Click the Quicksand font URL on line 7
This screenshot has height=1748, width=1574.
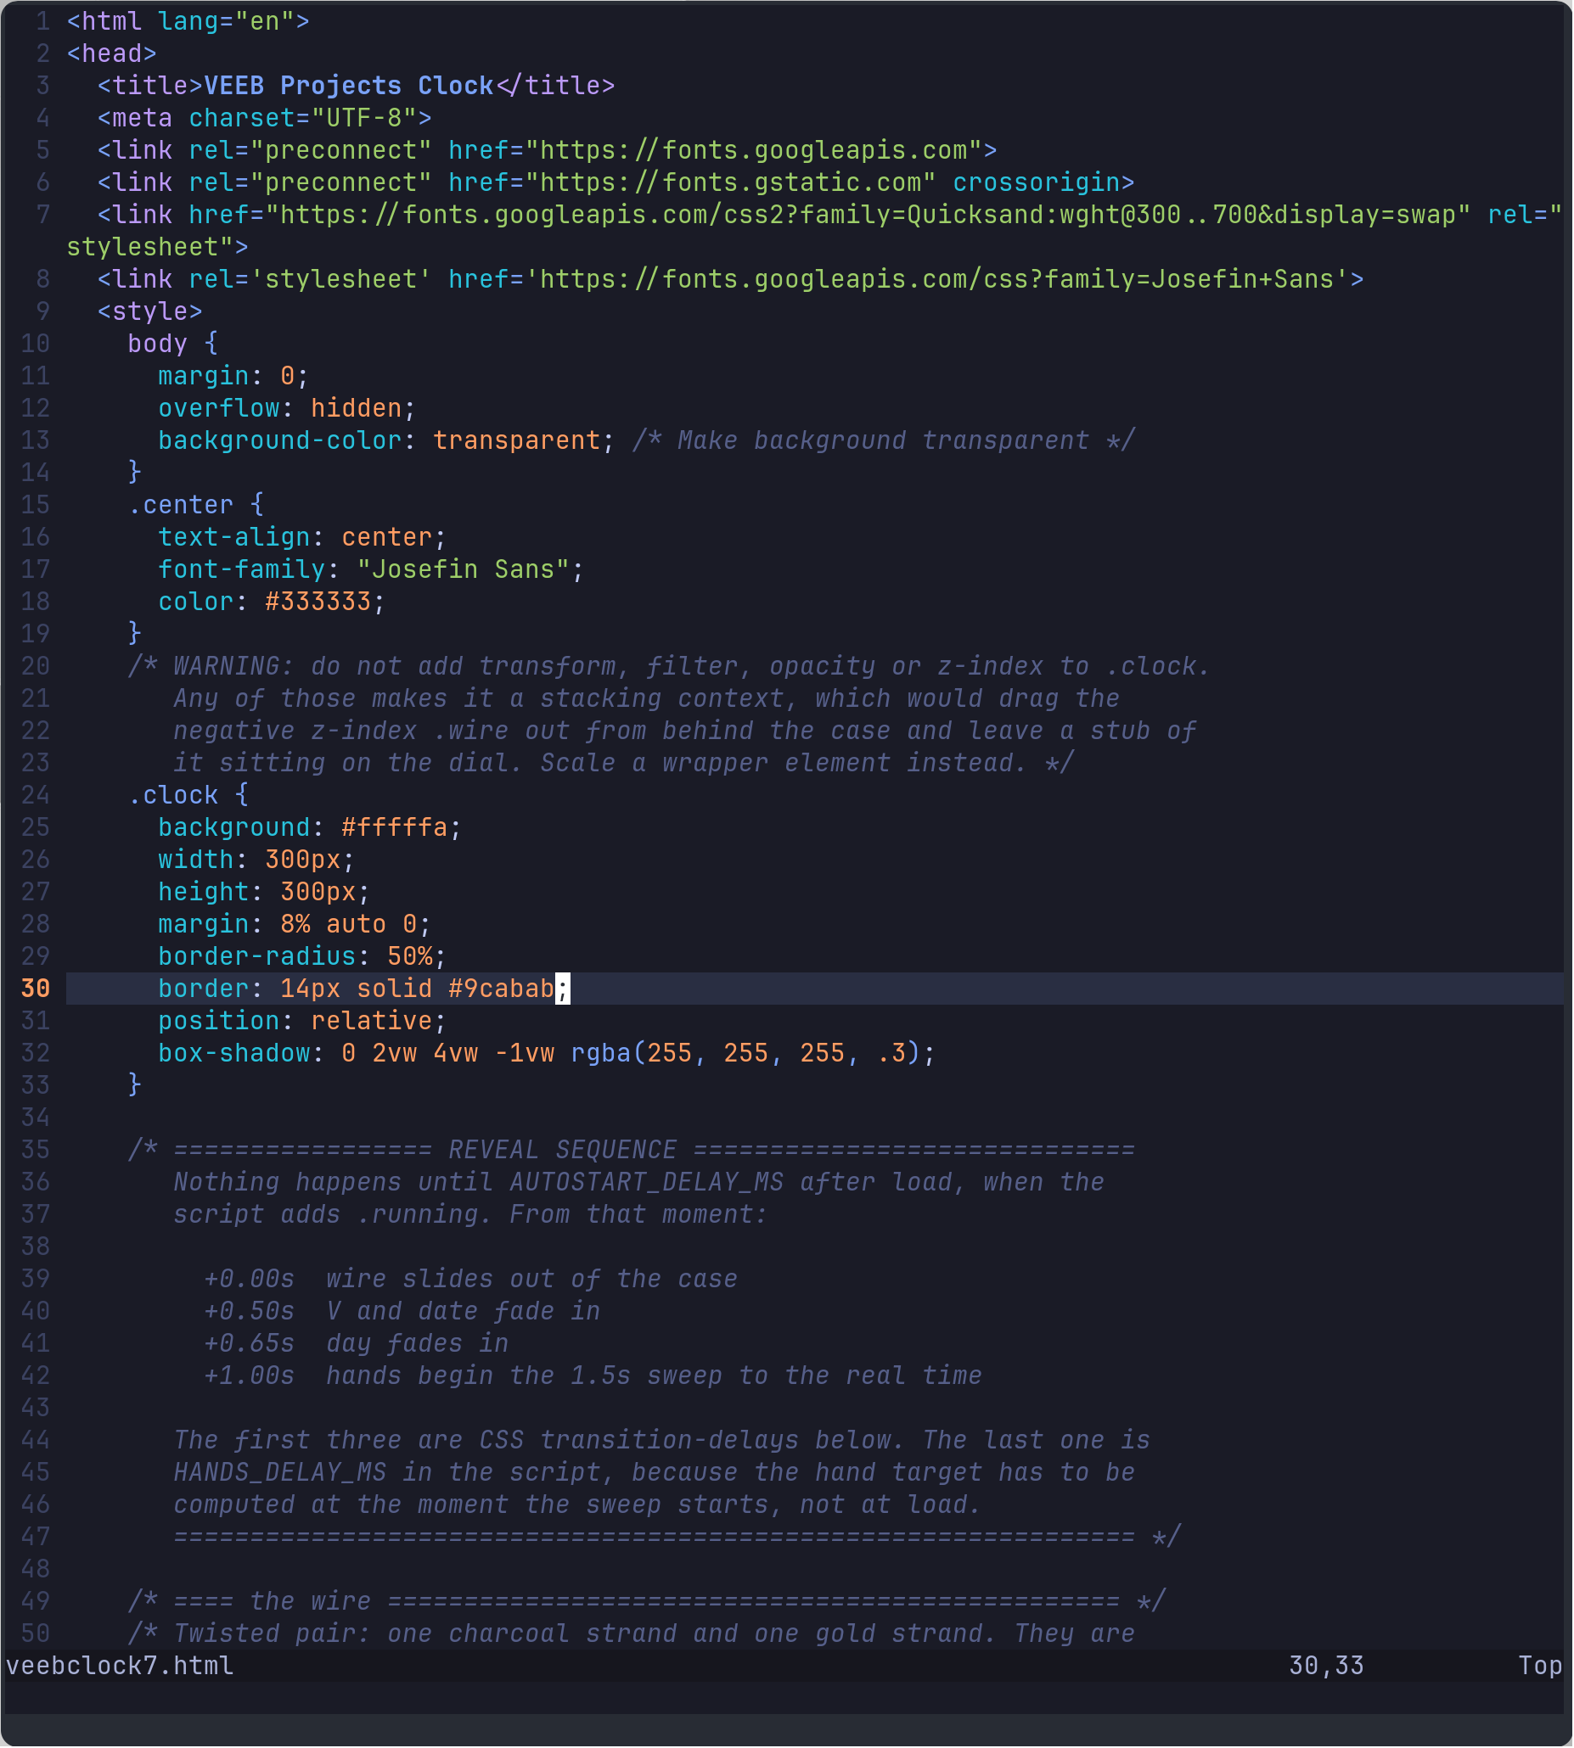pyautogui.click(x=869, y=215)
